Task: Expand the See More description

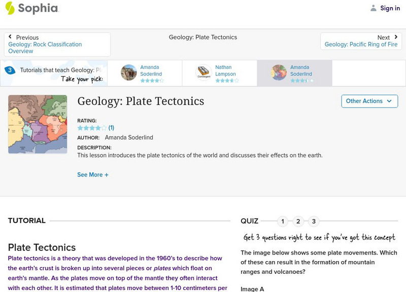Action: click(x=93, y=175)
